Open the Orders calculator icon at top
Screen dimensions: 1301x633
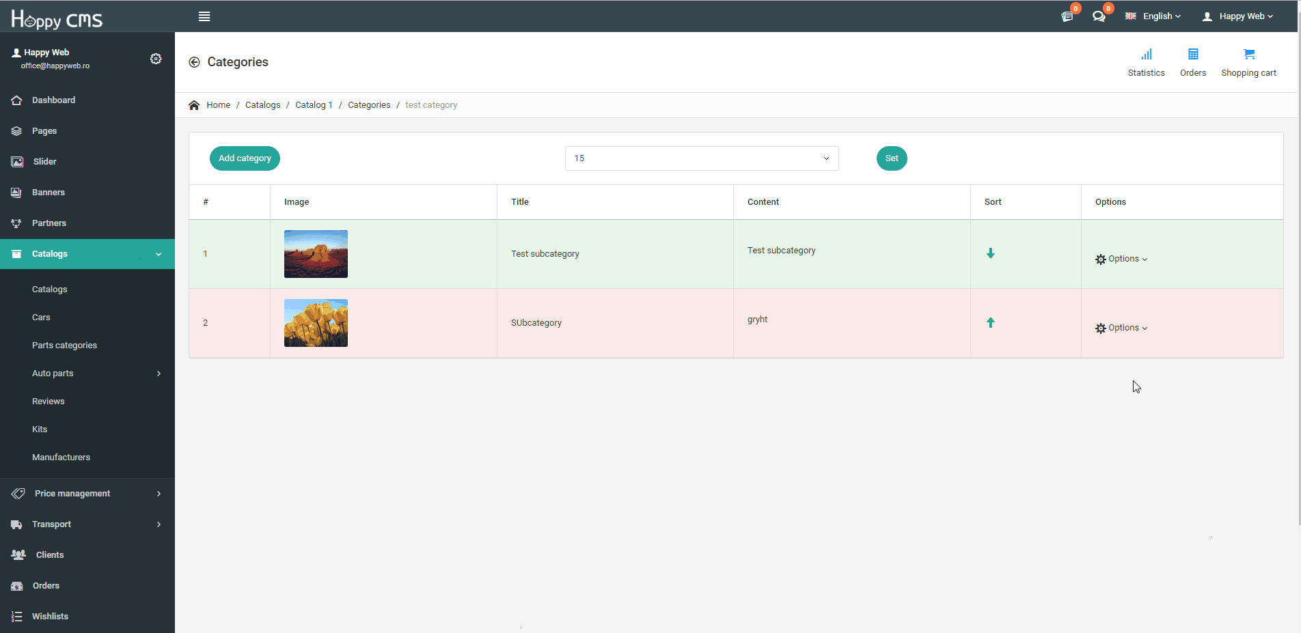pyautogui.click(x=1193, y=55)
